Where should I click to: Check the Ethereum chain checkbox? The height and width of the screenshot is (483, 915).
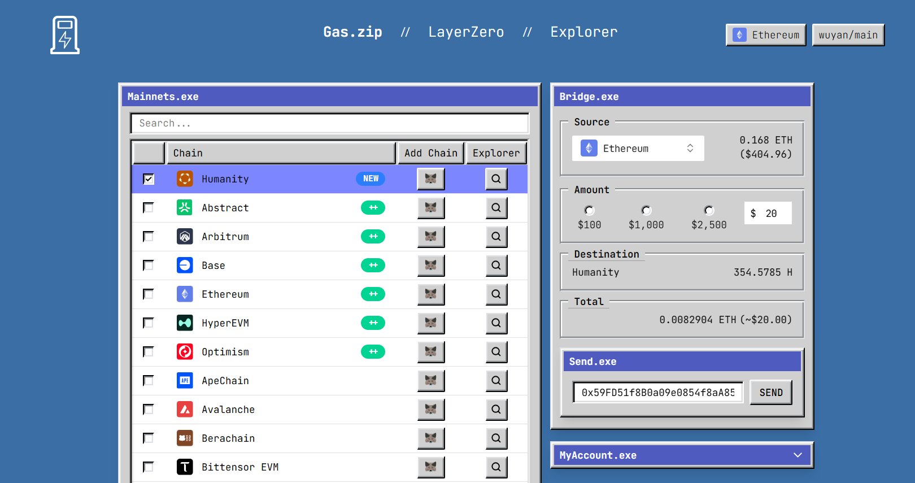tap(149, 294)
